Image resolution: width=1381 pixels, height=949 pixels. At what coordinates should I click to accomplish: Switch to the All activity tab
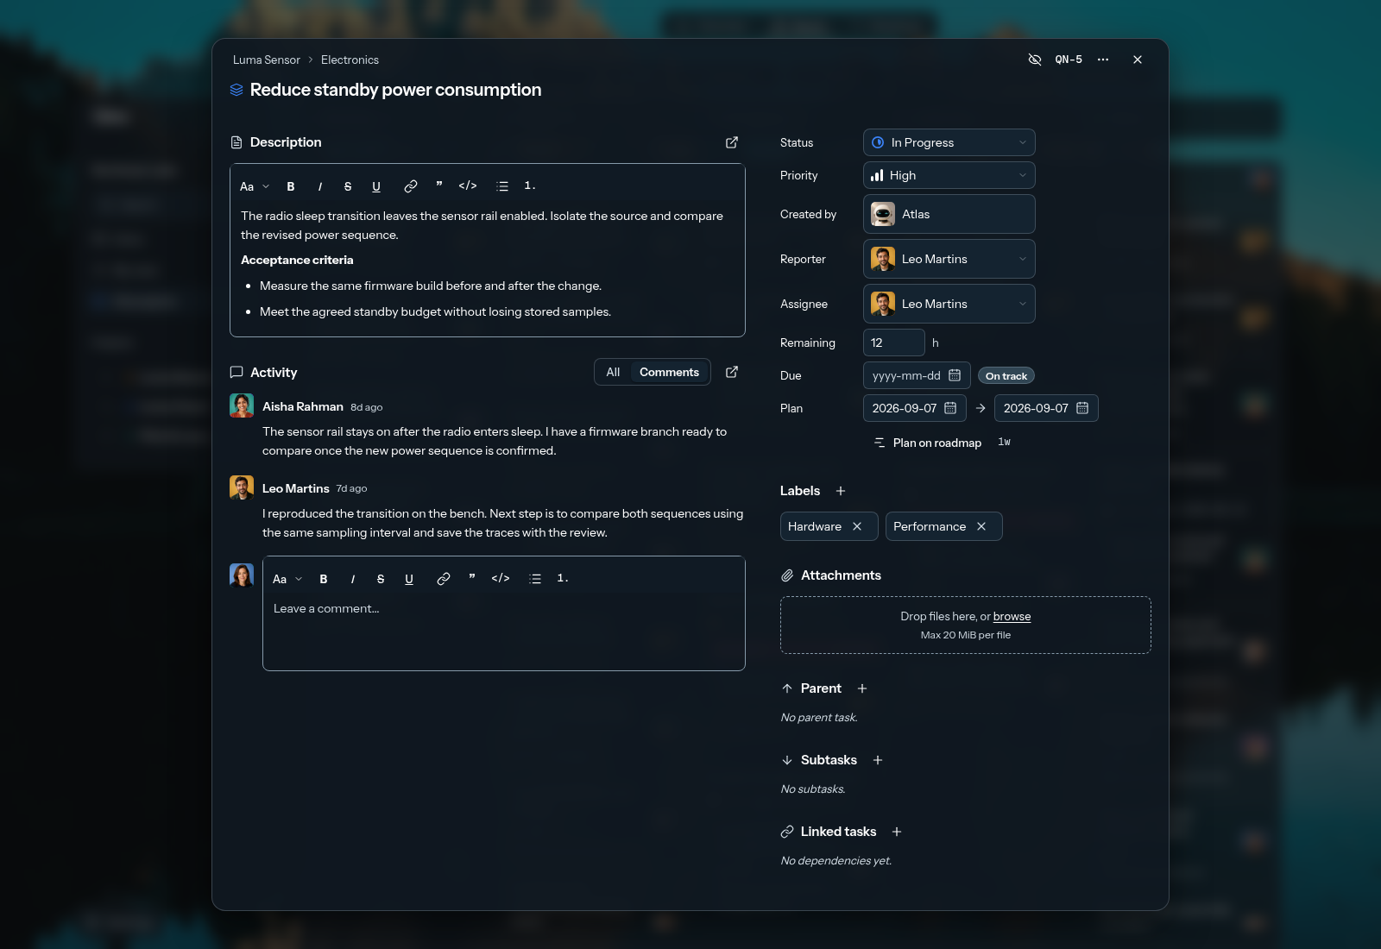(613, 372)
